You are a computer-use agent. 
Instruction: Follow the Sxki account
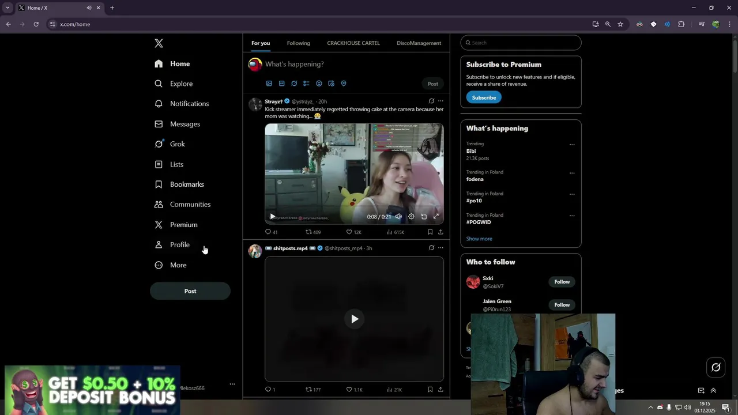pyautogui.click(x=562, y=282)
